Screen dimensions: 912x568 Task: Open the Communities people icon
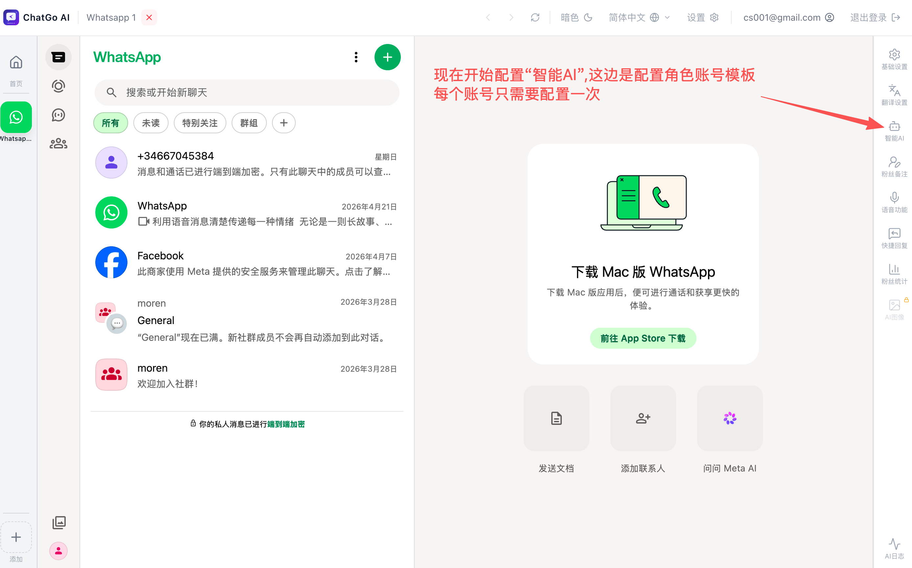pos(58,143)
